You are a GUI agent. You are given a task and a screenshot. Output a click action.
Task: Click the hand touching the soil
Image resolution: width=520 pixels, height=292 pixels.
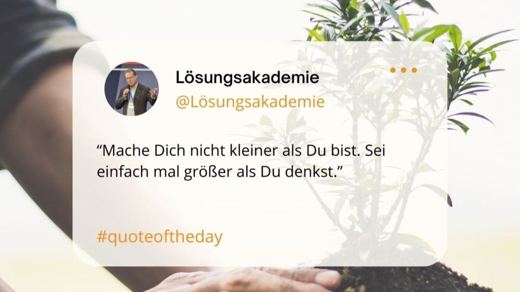coord(244,280)
